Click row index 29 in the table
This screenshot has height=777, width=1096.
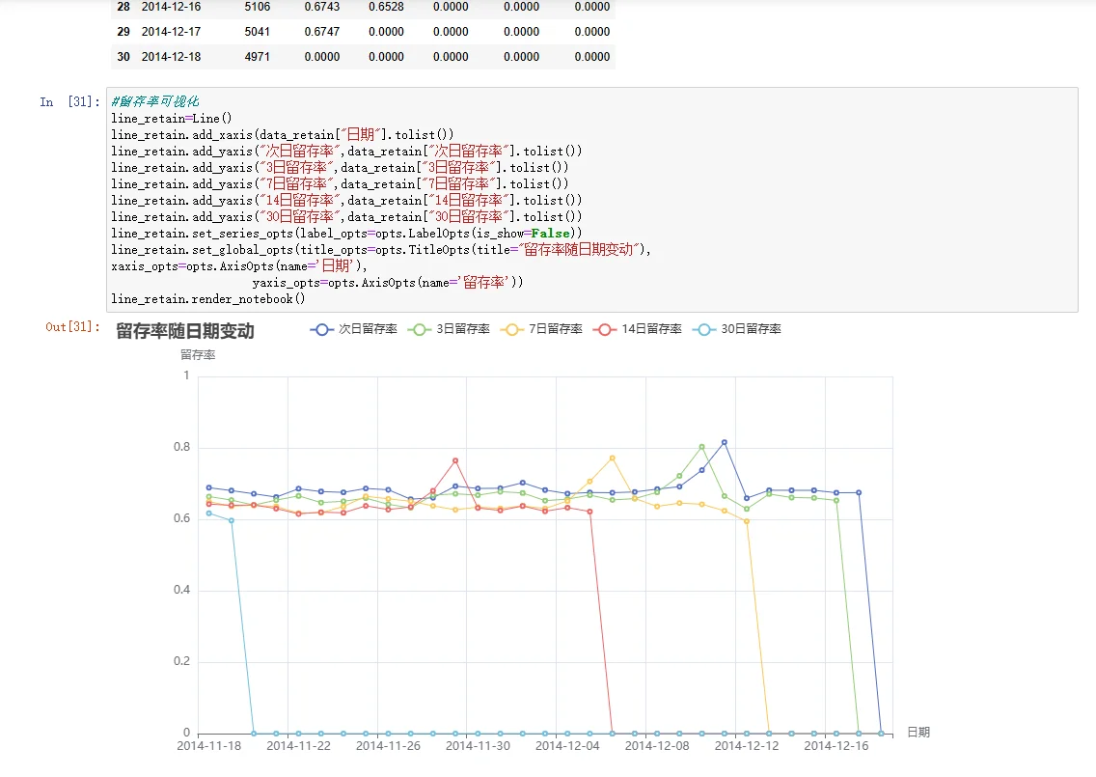(x=123, y=32)
